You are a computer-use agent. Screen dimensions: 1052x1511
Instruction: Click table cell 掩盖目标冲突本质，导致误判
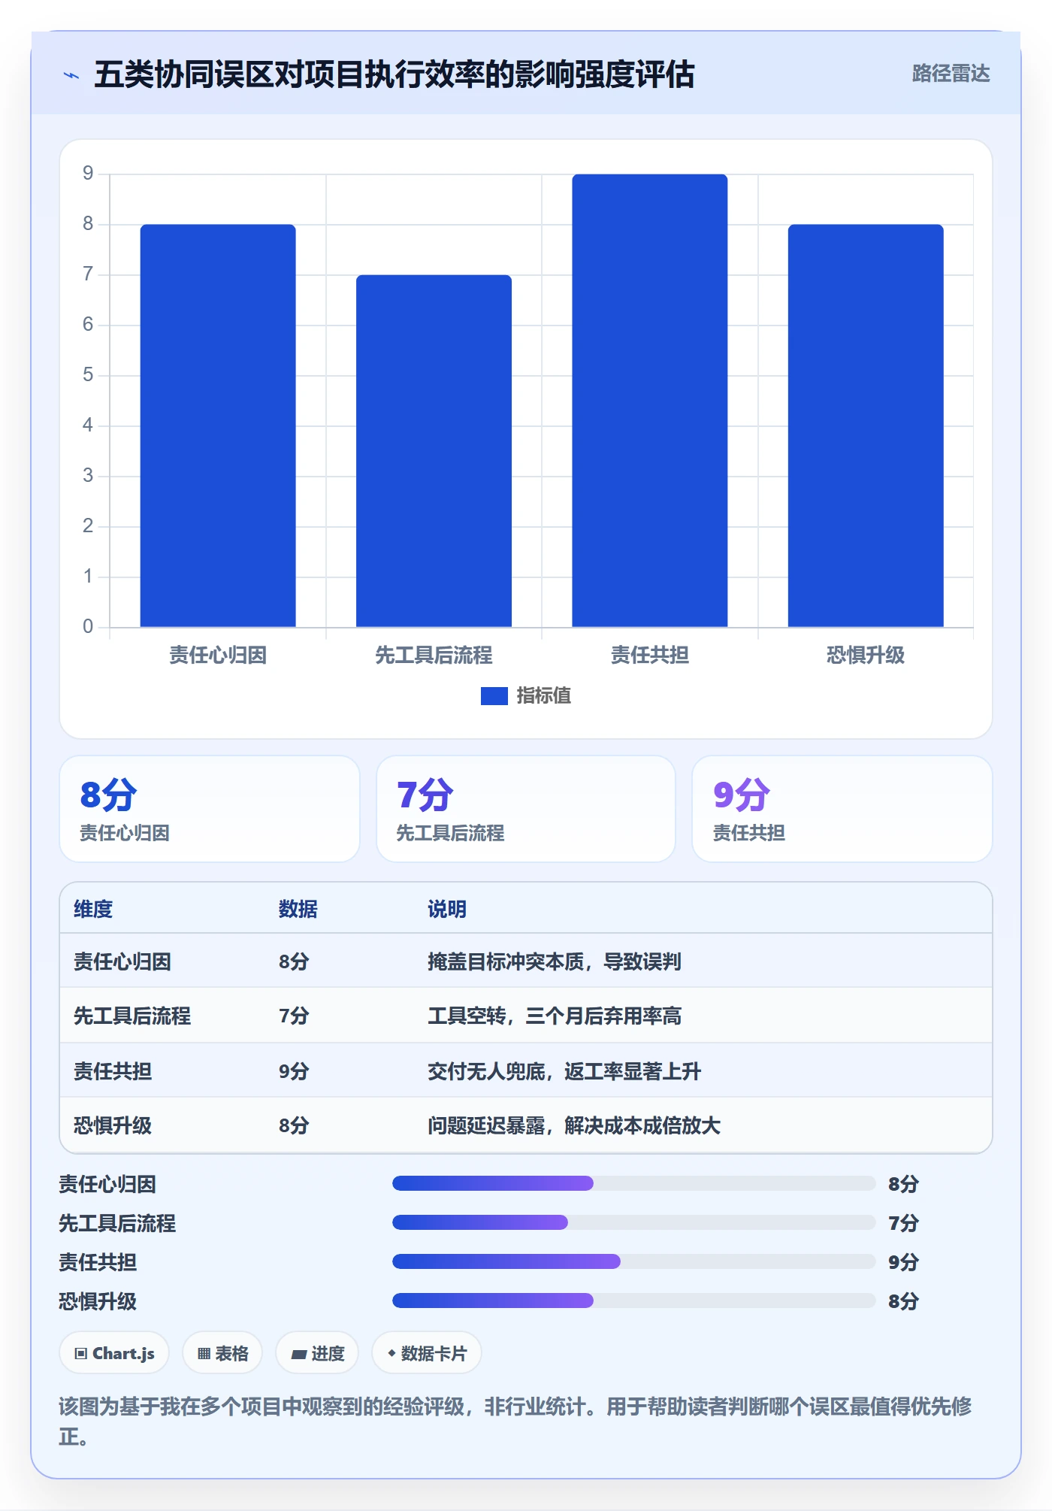coord(555,961)
